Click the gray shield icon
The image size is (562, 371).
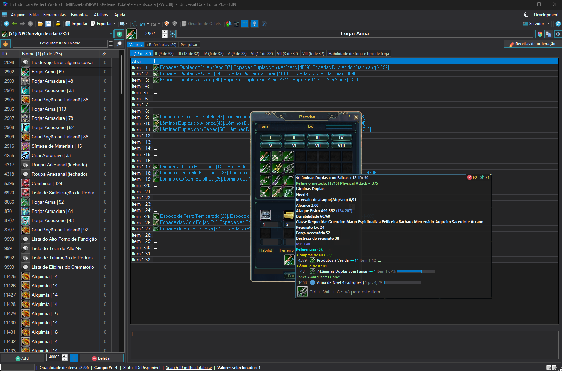click(x=175, y=24)
